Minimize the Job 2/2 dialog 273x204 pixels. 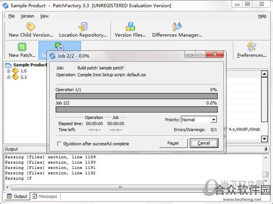click(x=190, y=55)
